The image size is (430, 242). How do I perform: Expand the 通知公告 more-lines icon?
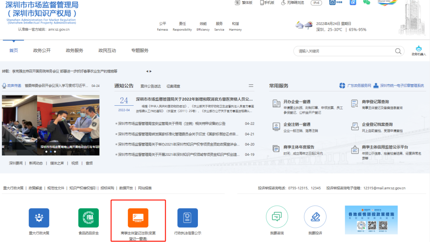(251, 86)
